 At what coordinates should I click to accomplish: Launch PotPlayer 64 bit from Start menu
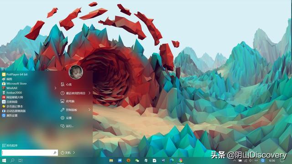pos(15,74)
